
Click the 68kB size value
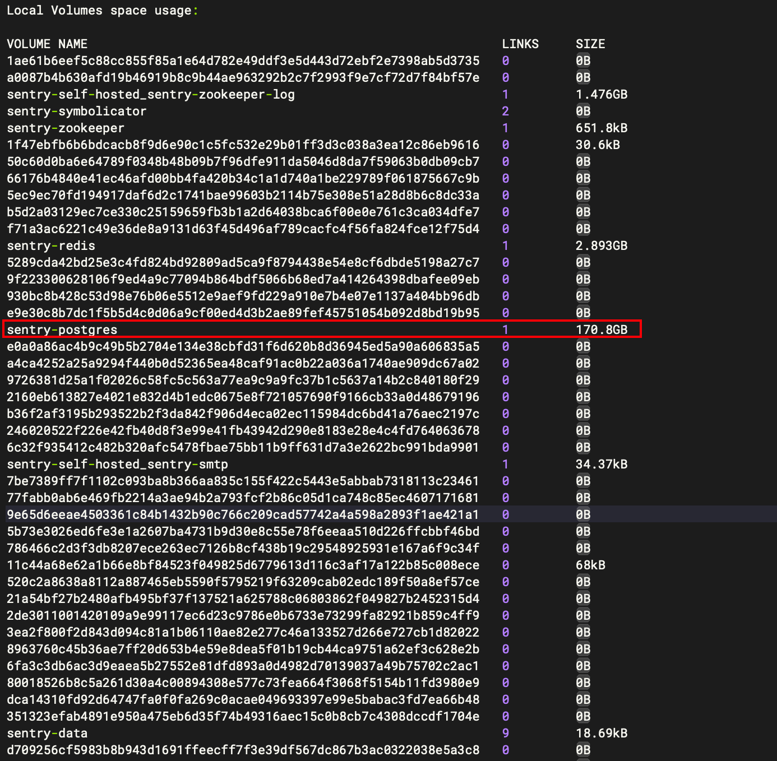(590, 565)
